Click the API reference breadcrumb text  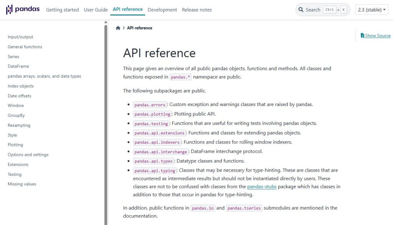pyautogui.click(x=140, y=28)
